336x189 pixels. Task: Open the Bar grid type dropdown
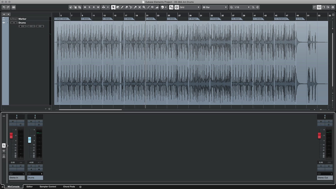click(215, 7)
